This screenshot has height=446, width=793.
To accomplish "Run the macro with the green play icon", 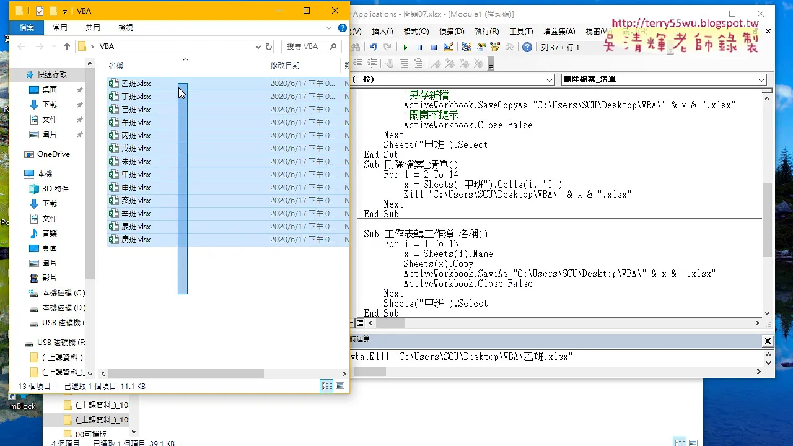I will [x=405, y=47].
